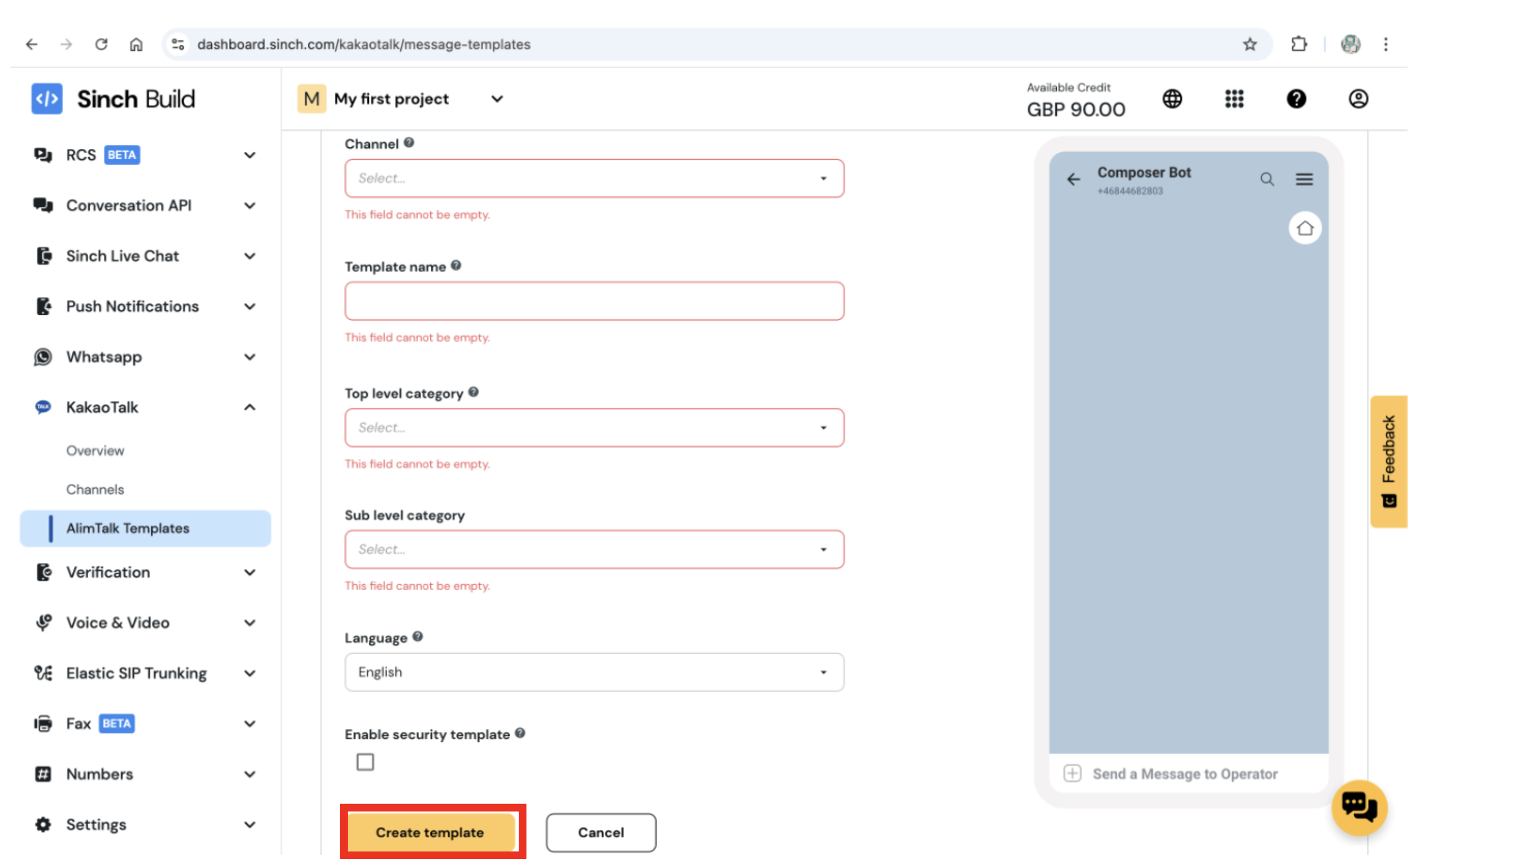
Task: Select the Elastic SIP Trunking icon
Action: click(42, 673)
